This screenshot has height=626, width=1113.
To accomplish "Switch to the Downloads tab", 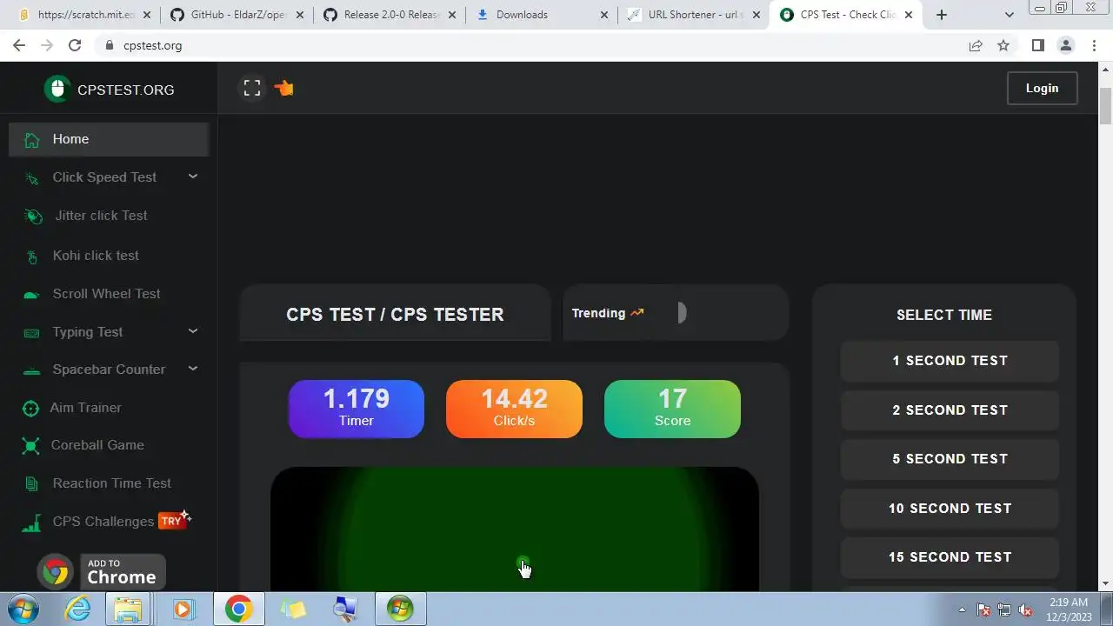I will (543, 15).
